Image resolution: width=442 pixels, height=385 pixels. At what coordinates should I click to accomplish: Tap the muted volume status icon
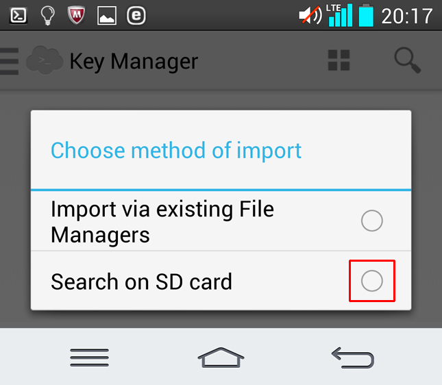click(310, 16)
